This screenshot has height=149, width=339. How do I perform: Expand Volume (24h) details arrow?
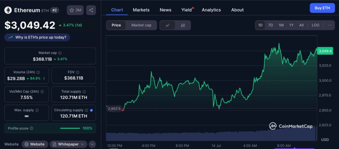pyautogui.click(x=44, y=78)
